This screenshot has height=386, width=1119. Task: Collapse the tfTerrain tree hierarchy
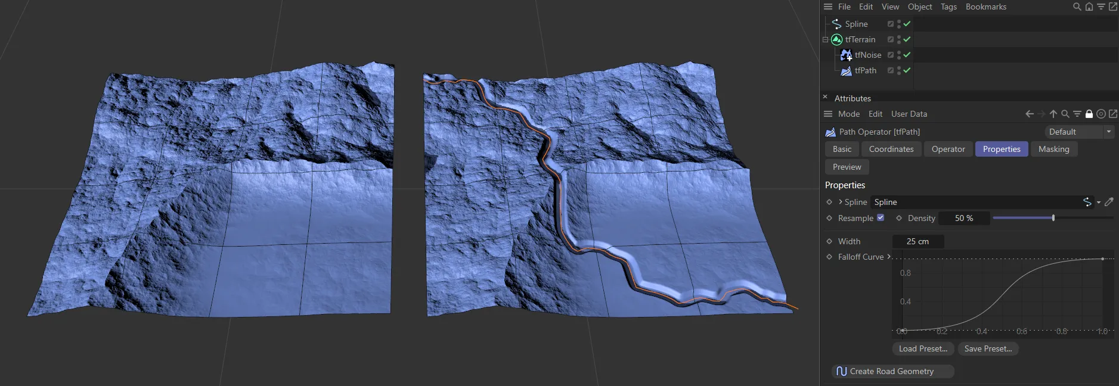click(x=826, y=40)
